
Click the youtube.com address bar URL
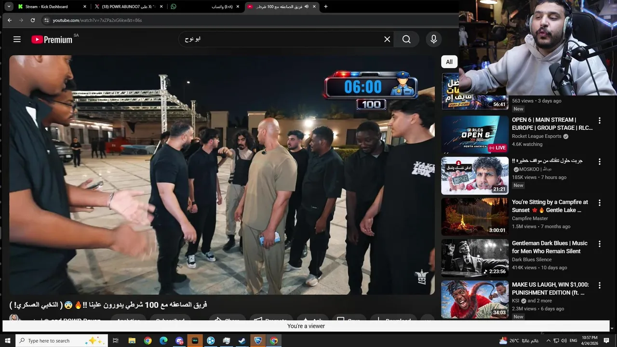(97, 20)
